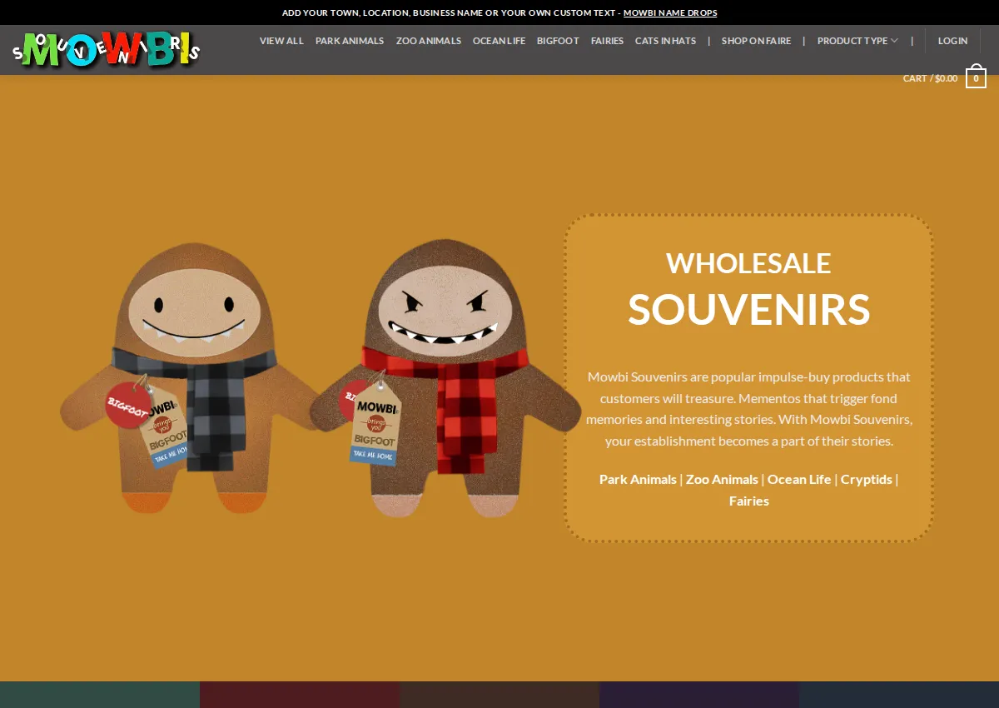Click the Mowbi Souvenirs logo
The height and width of the screenshot is (708, 999).
pyautogui.click(x=107, y=50)
